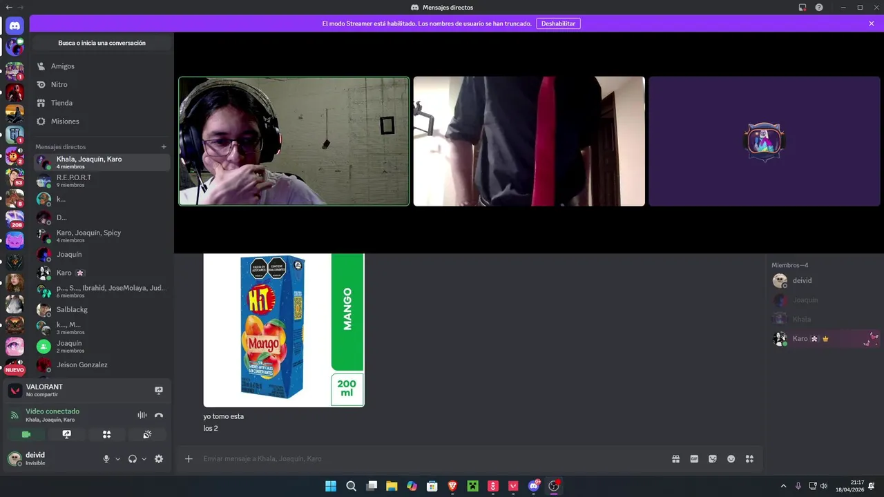Open user settings gear
884x497 pixels.
point(159,458)
